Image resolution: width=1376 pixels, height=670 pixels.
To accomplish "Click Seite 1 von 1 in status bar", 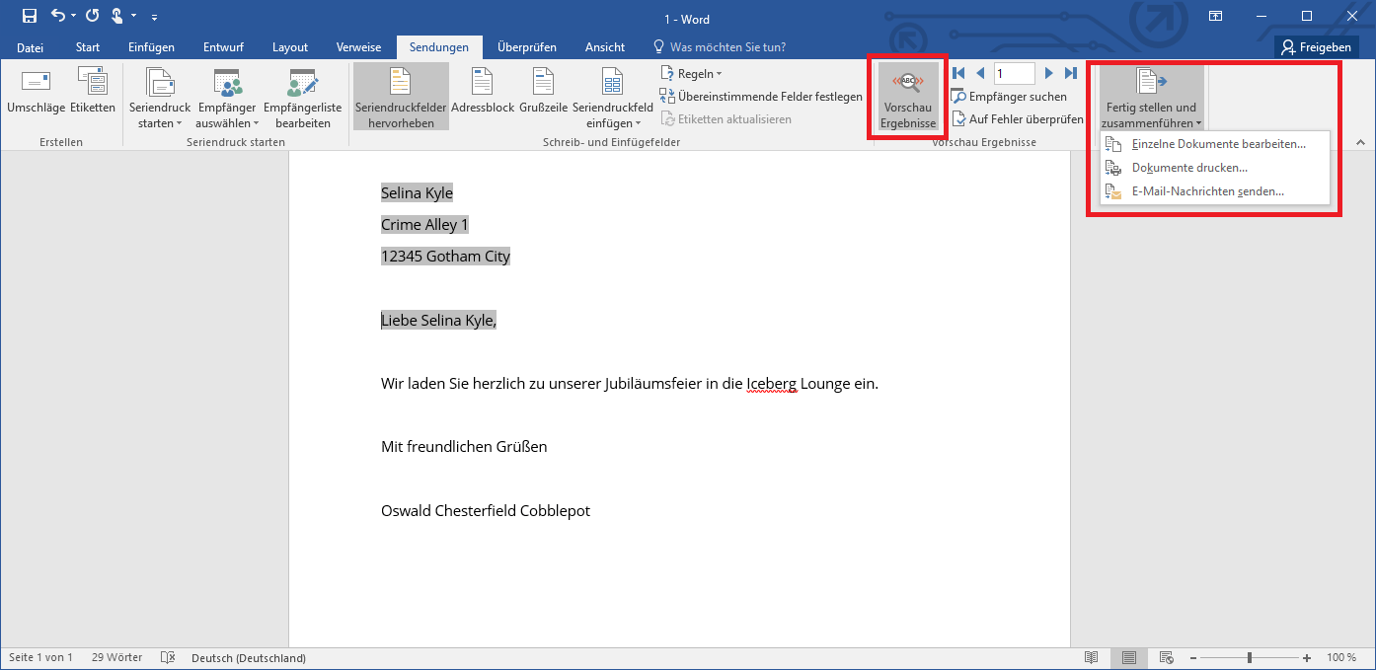I will [40, 658].
